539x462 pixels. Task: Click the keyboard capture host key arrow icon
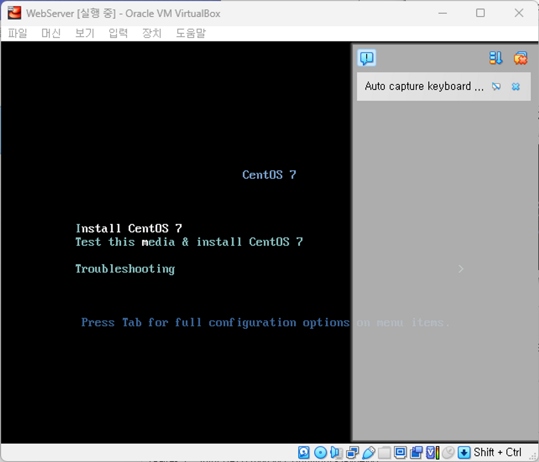click(464, 452)
